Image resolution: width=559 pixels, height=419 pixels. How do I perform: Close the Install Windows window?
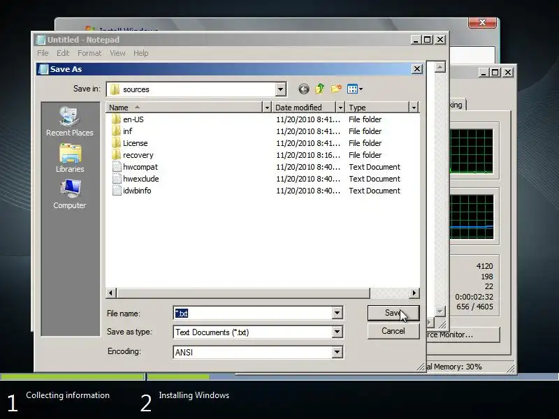pos(482,22)
